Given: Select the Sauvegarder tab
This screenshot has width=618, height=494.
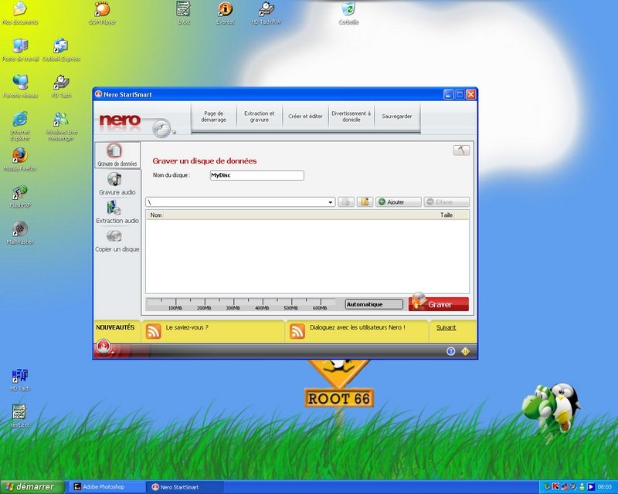Looking at the screenshot, I should point(397,117).
